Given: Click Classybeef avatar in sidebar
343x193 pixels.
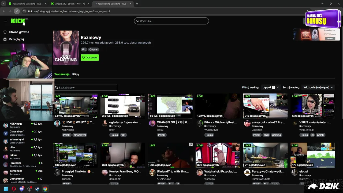Looking at the screenshot, I should pyautogui.click(x=6, y=133).
